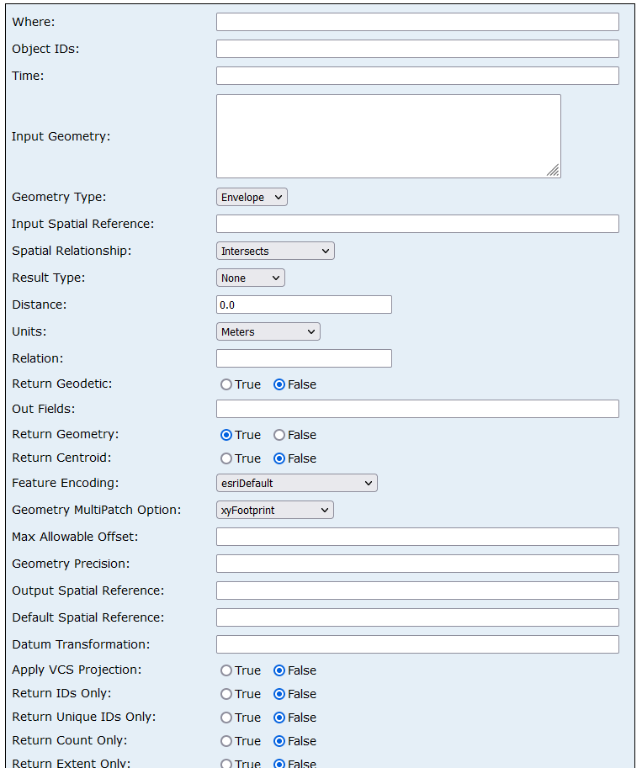
Task: Click the Relation input field
Action: point(304,358)
